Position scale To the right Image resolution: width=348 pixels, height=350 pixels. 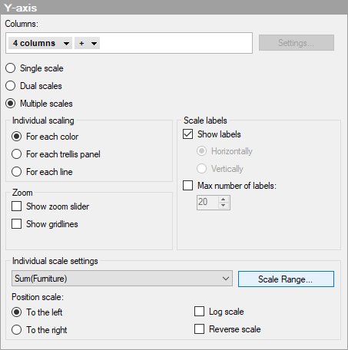pyautogui.click(x=17, y=330)
